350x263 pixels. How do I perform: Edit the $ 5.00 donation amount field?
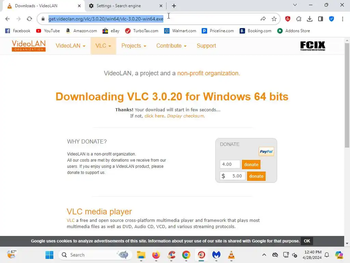click(232, 176)
